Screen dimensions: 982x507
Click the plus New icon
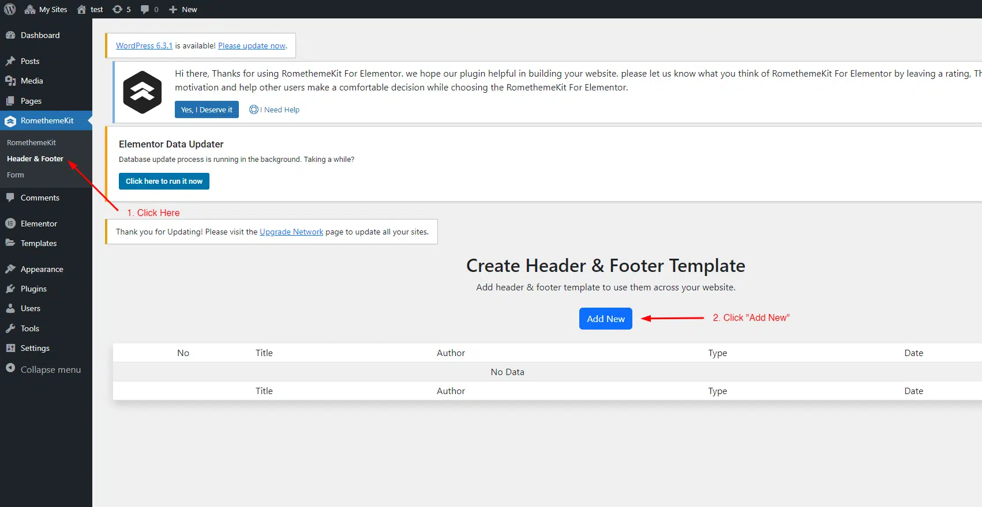click(x=173, y=9)
